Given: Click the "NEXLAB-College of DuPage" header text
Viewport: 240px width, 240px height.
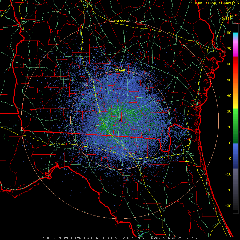Looking at the screenshot, I should (x=213, y=3).
